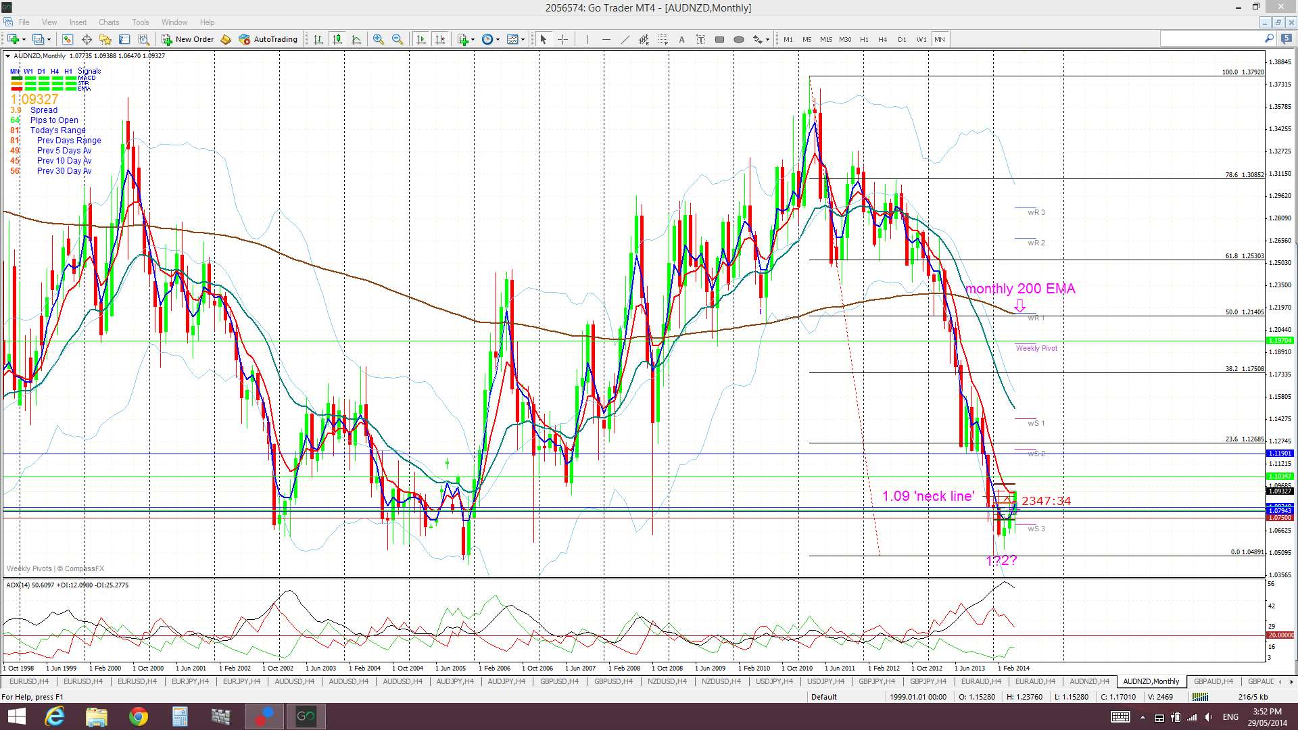Screen dimensions: 1298x730
Task: Open File Explorer from taskbar
Action: (x=96, y=716)
